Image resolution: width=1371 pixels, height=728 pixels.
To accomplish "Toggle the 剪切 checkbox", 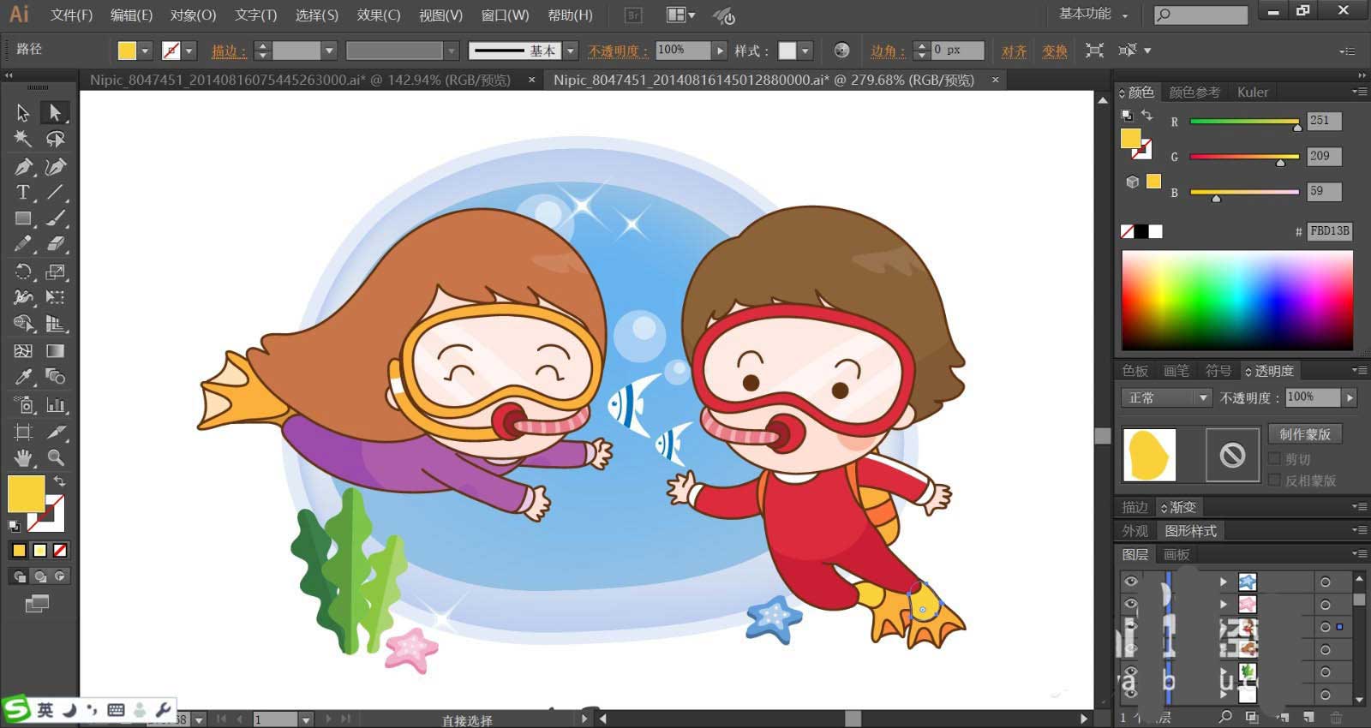I will click(x=1274, y=459).
